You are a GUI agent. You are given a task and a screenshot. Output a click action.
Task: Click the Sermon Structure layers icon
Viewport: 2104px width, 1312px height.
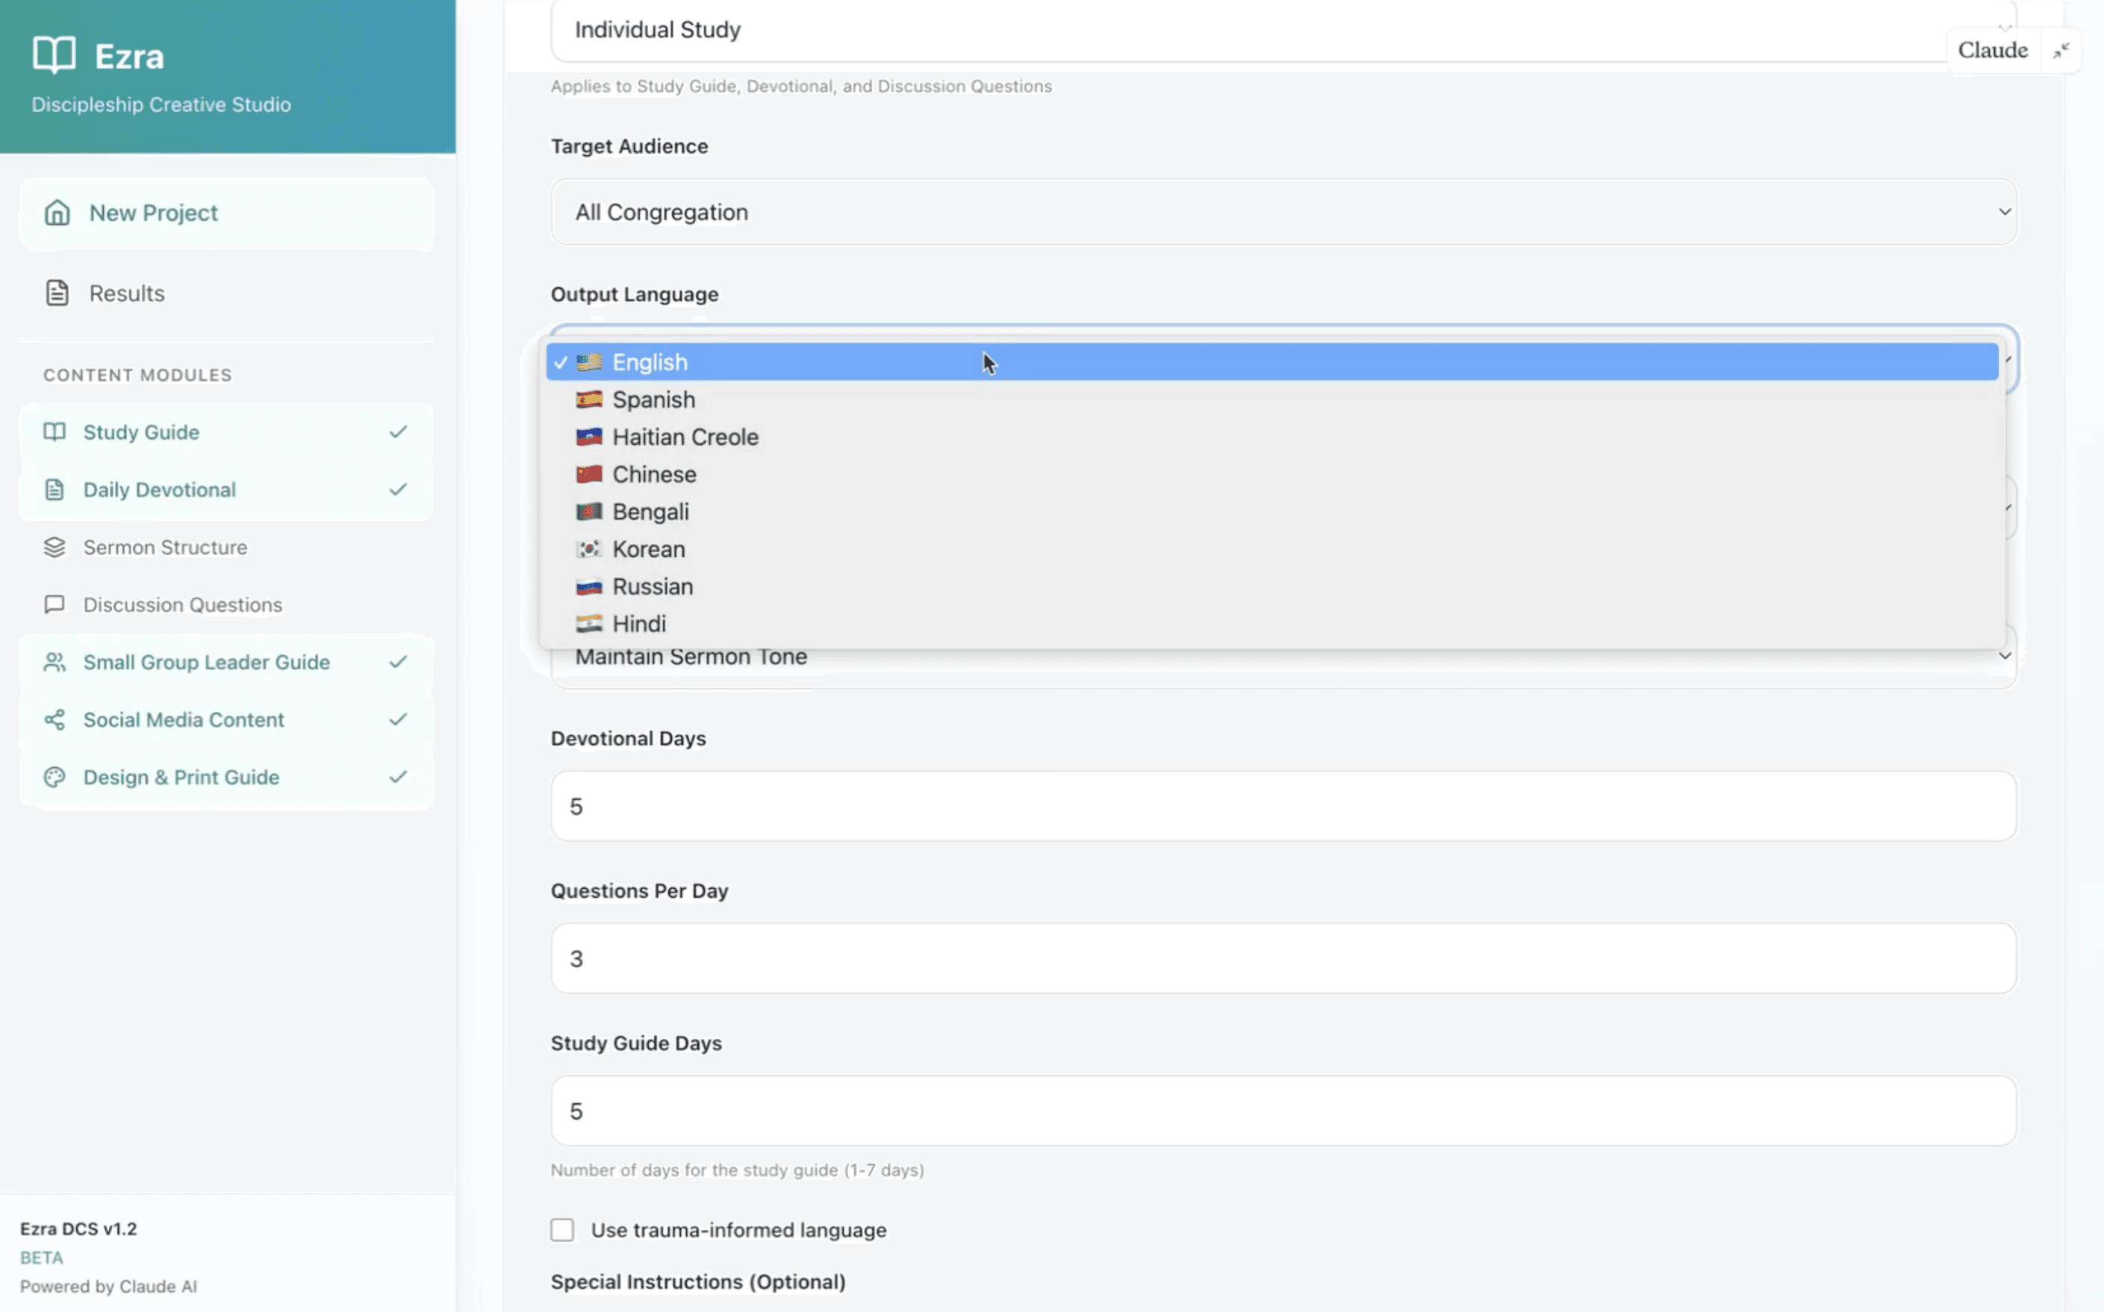click(55, 548)
